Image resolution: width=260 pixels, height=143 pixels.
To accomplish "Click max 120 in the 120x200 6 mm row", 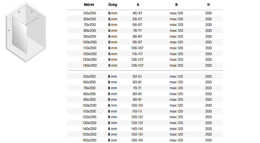I will [x=177, y=54].
